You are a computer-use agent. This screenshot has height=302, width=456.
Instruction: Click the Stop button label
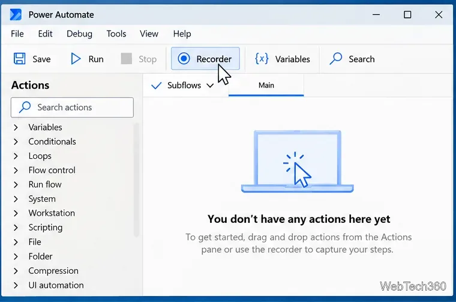148,59
